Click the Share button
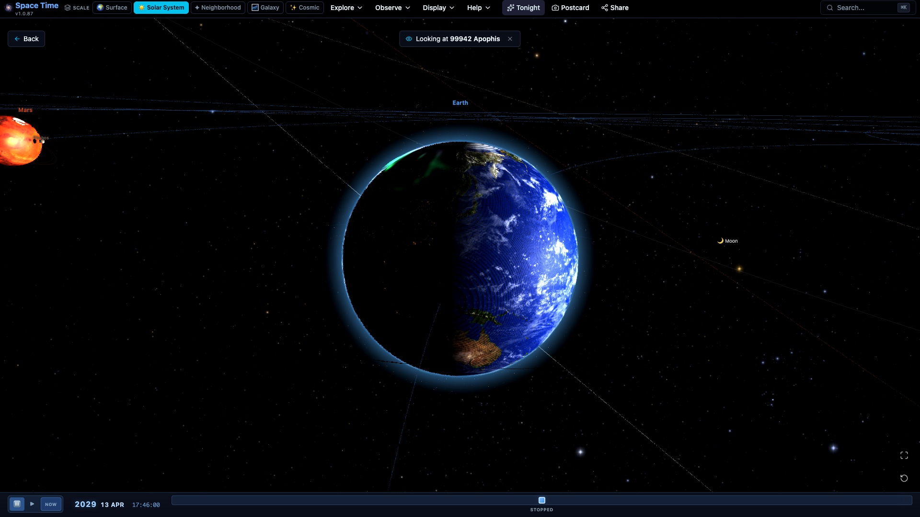This screenshot has height=517, width=920. 615,8
